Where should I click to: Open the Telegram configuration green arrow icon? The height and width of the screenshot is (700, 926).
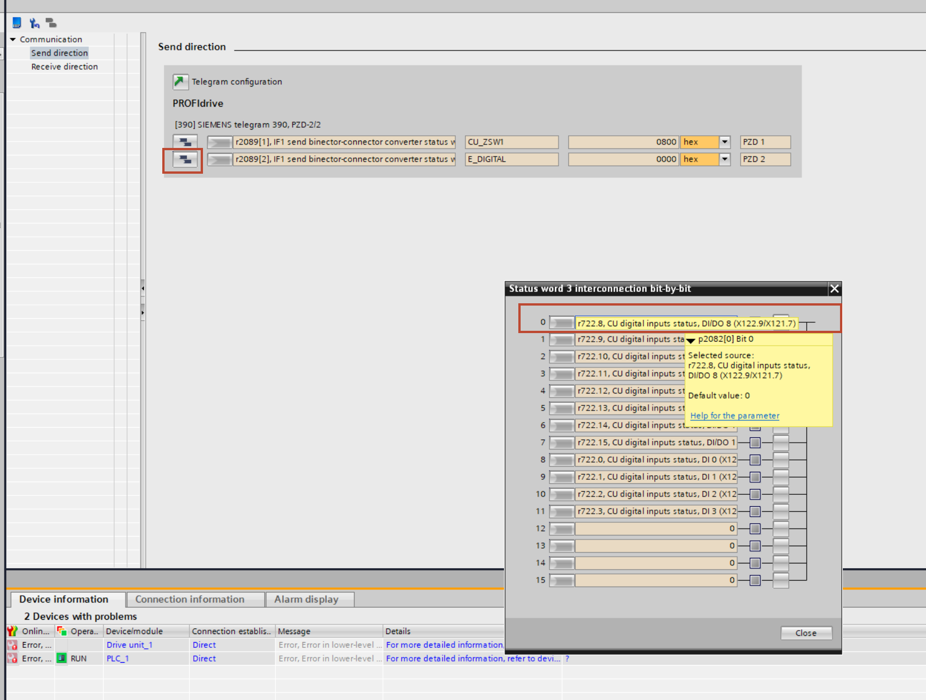181,82
